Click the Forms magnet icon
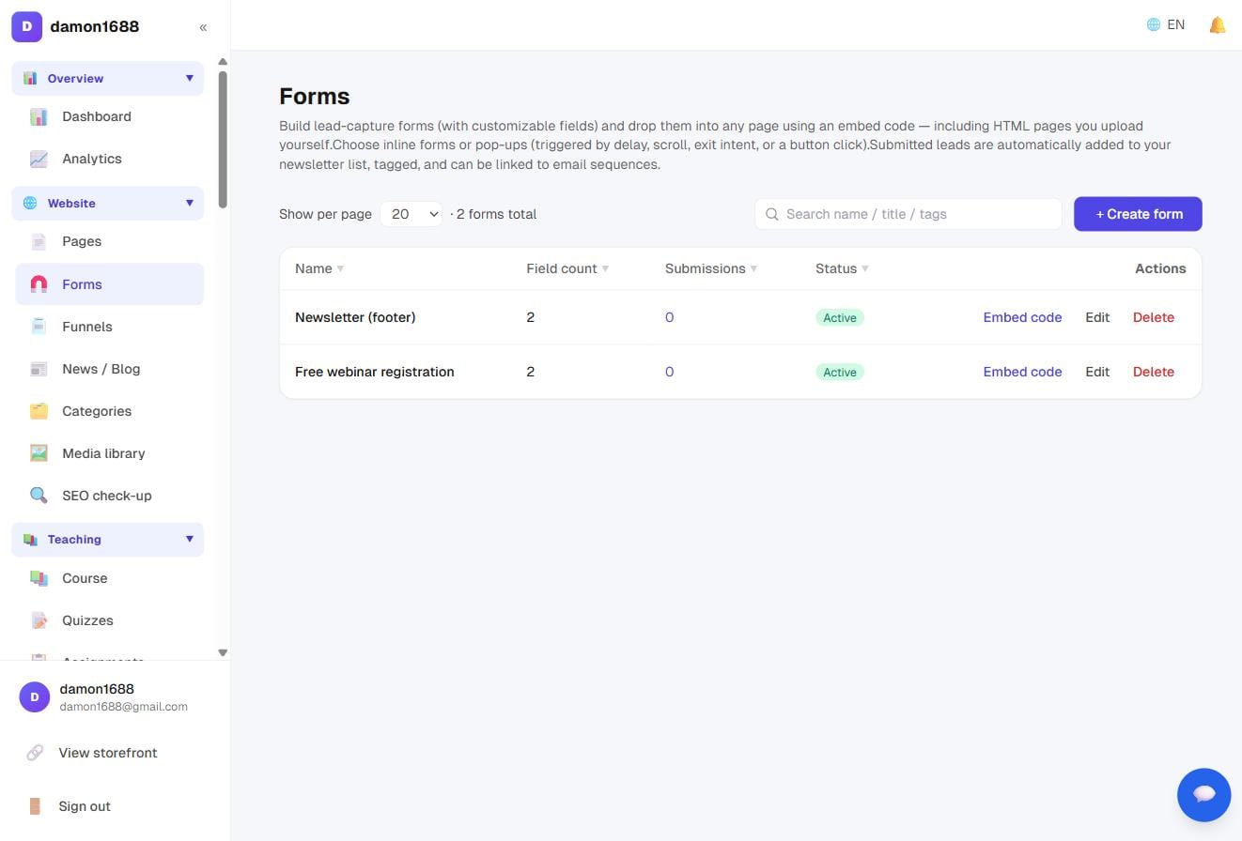Image resolution: width=1242 pixels, height=841 pixels. 39,284
